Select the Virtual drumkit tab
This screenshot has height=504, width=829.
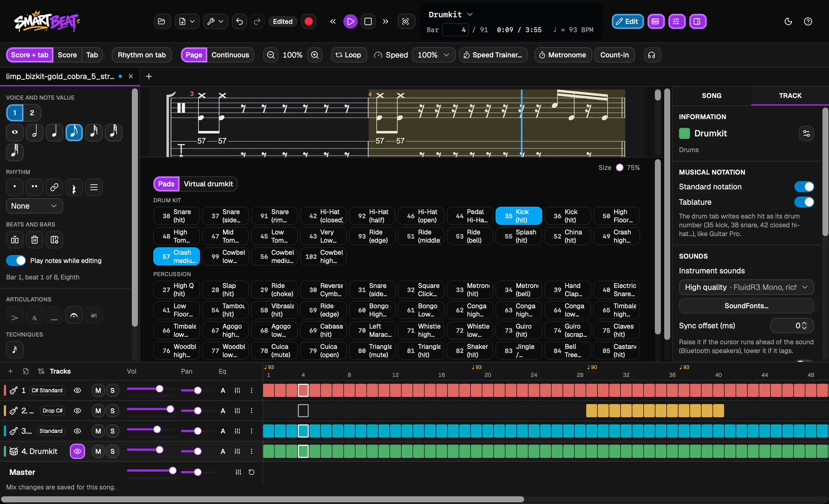coord(208,184)
